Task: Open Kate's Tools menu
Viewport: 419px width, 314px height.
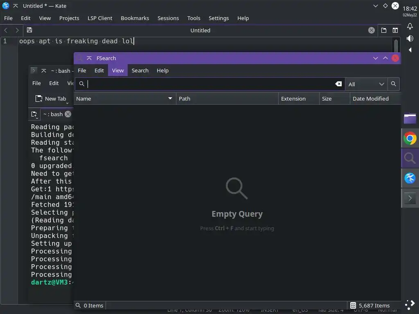Action: (194, 18)
